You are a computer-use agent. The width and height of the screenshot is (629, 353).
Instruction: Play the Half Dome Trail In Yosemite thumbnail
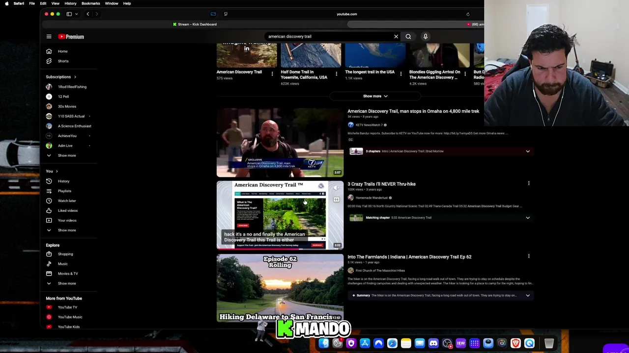311,55
